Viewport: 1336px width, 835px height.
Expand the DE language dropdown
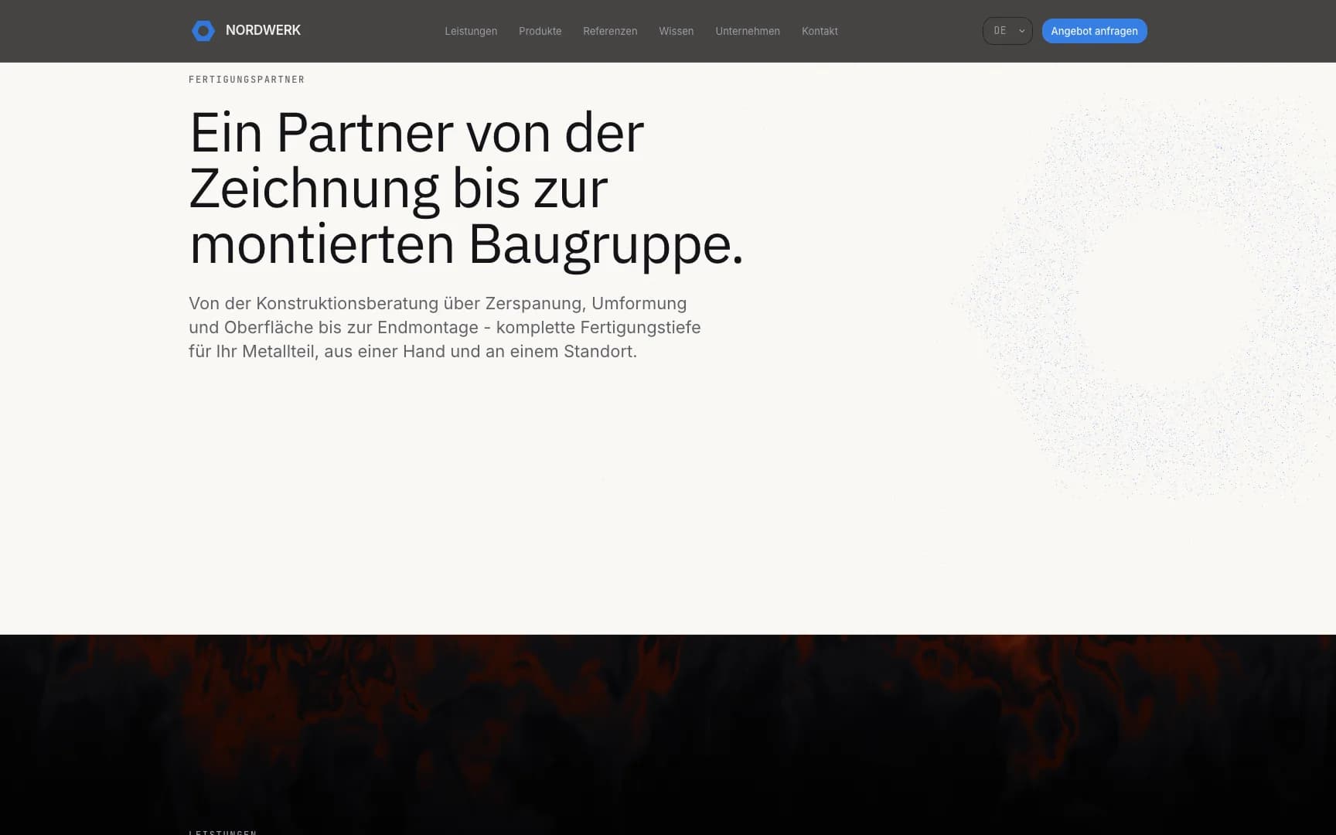[x=1007, y=31]
